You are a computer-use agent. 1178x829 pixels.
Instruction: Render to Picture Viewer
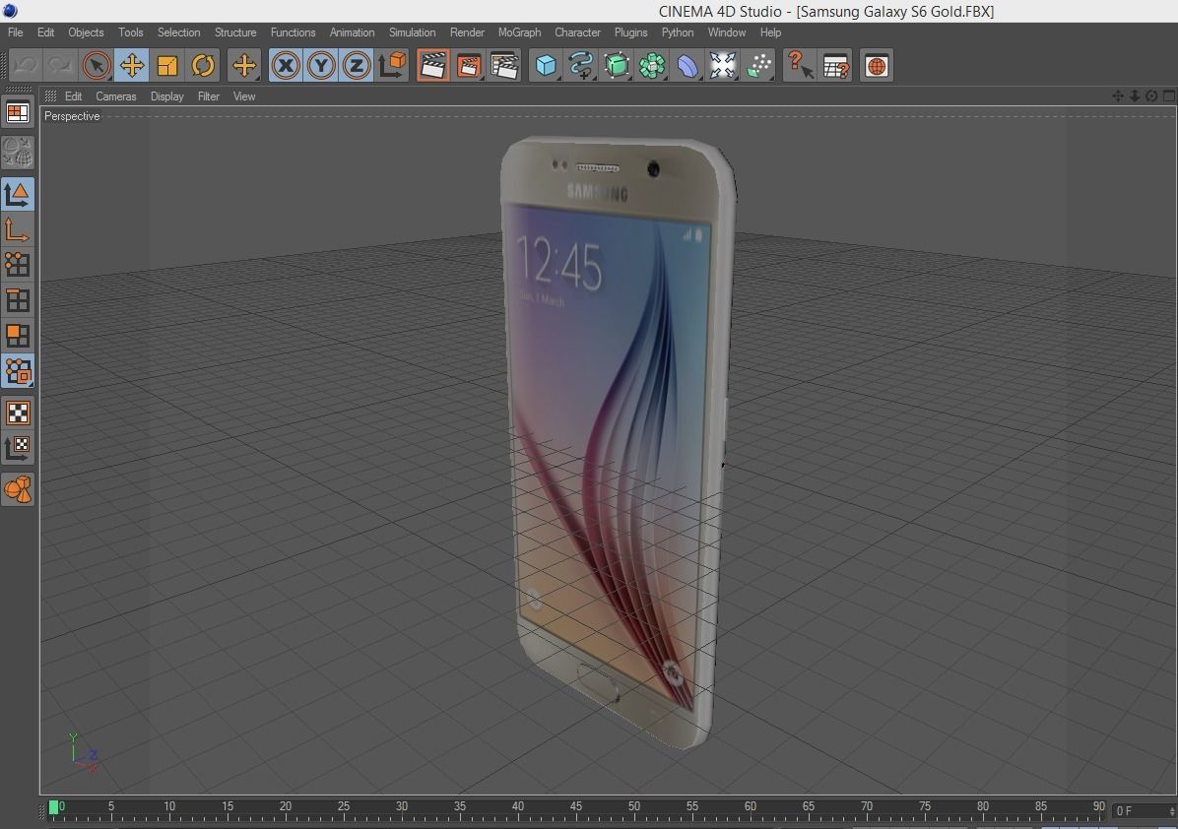[468, 65]
